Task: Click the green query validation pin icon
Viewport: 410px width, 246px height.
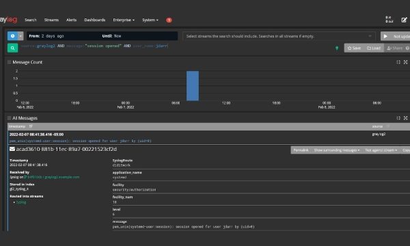Action: pos(337,48)
